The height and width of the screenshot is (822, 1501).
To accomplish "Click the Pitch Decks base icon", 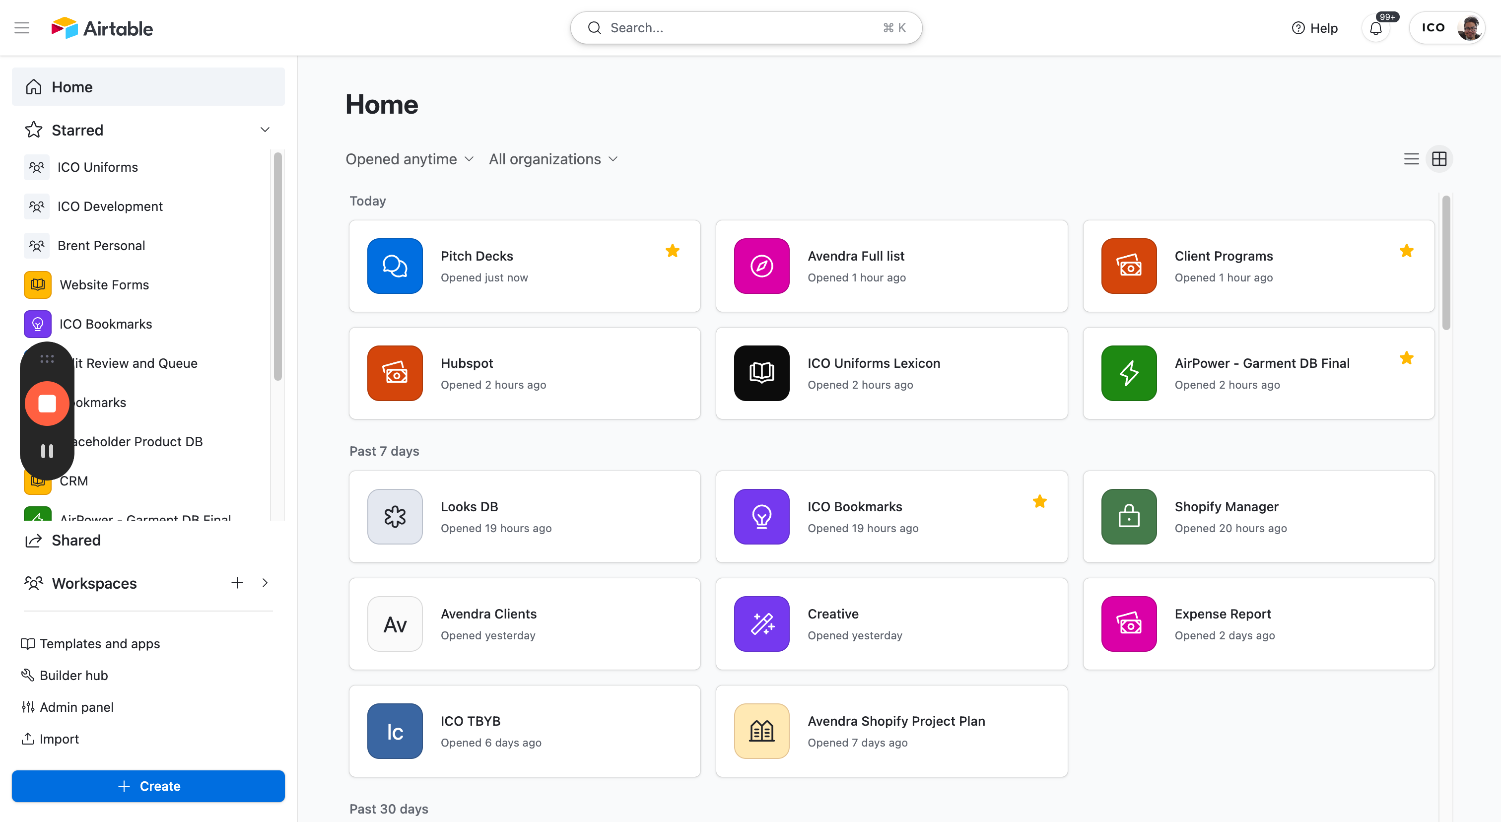I will [395, 266].
